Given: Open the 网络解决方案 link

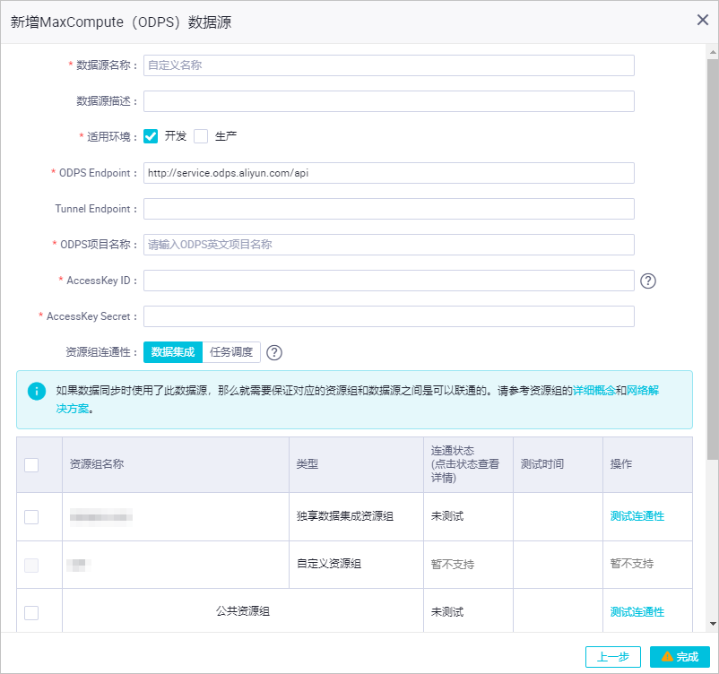Looking at the screenshot, I should [x=643, y=391].
